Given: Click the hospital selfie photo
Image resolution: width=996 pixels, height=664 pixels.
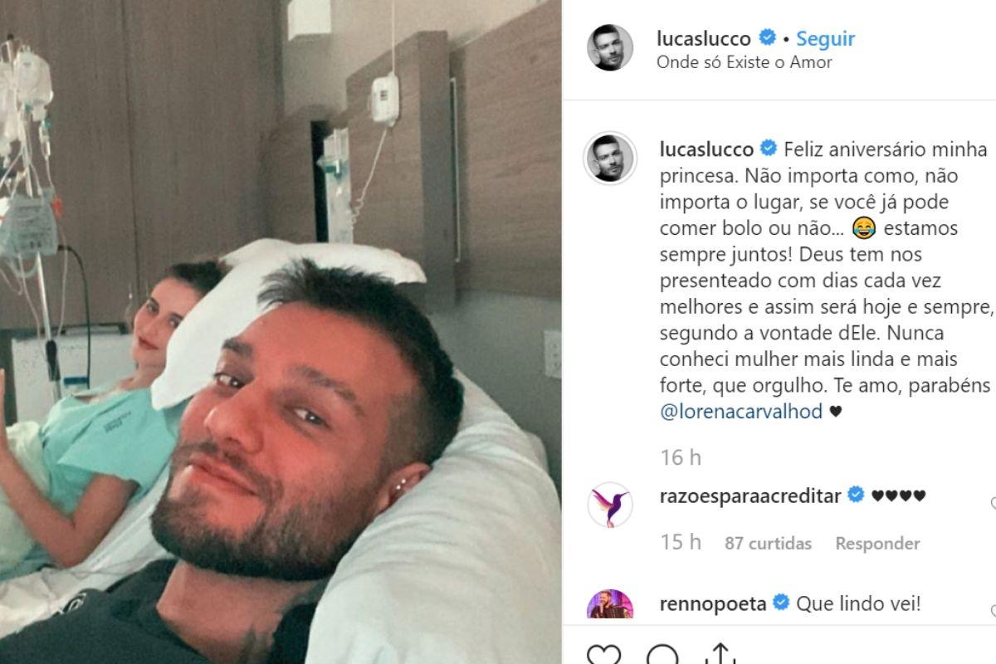Looking at the screenshot, I should pyautogui.click(x=281, y=332).
